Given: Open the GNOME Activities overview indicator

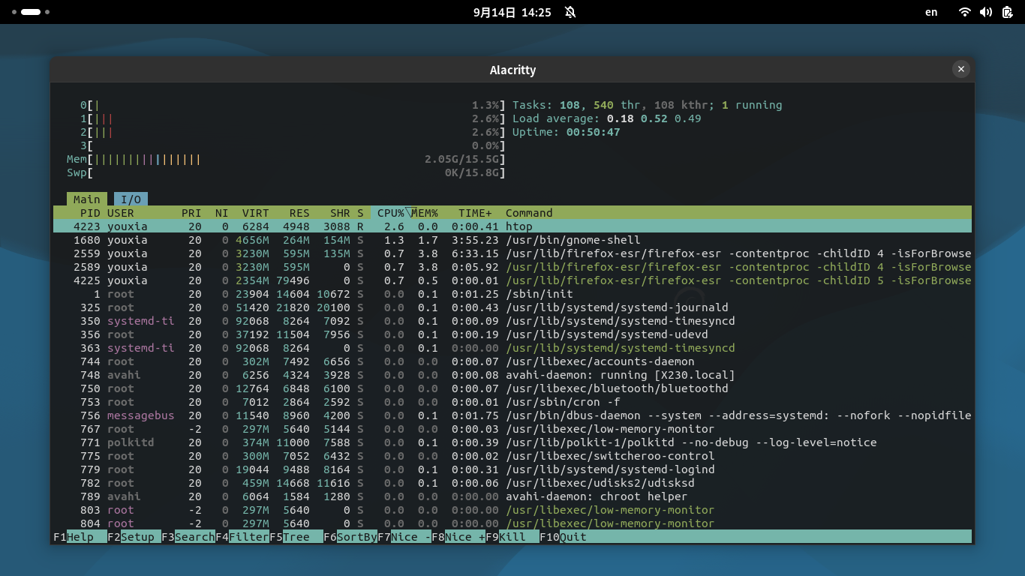Looking at the screenshot, I should [31, 12].
